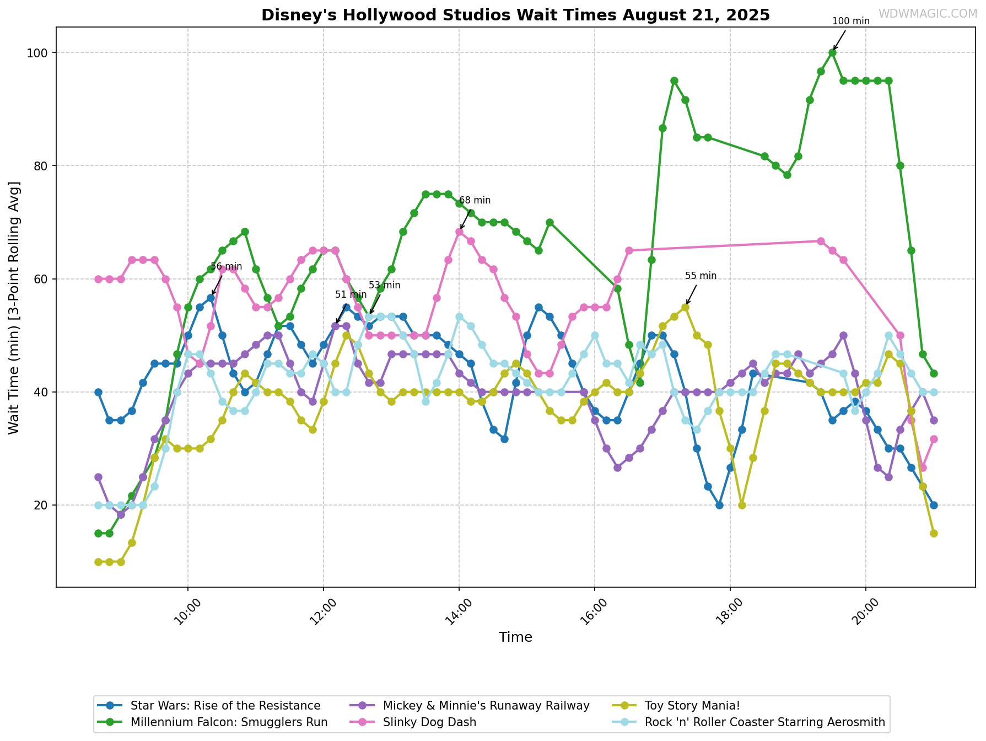Click the olive 55-minute peak data point
This screenshot has height=741, width=986.
click(x=685, y=307)
